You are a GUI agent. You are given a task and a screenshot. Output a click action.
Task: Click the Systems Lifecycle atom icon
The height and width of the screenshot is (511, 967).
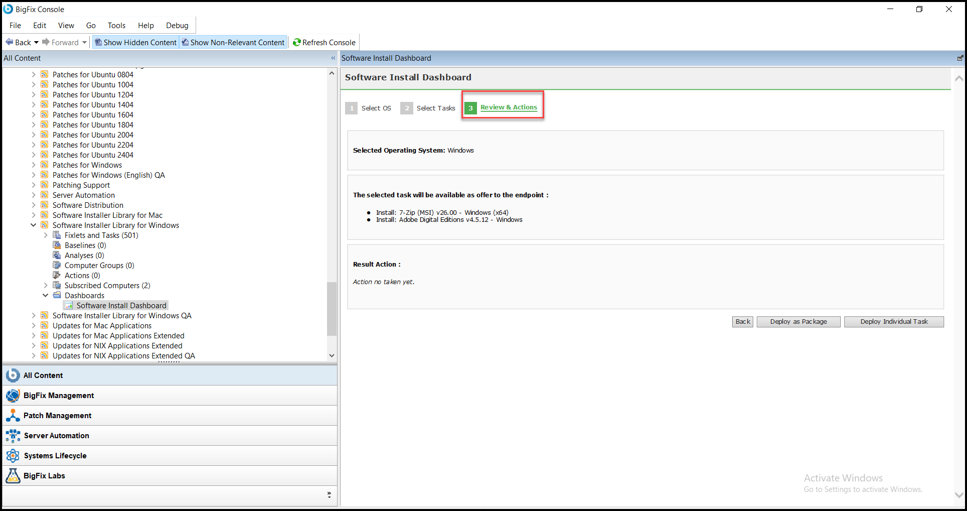point(13,455)
